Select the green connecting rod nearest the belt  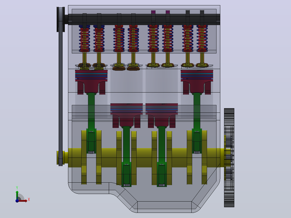click(x=91, y=123)
